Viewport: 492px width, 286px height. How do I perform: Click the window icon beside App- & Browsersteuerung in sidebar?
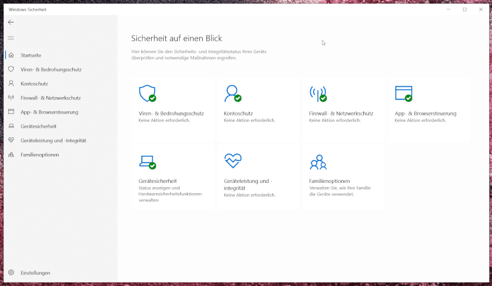click(x=11, y=112)
